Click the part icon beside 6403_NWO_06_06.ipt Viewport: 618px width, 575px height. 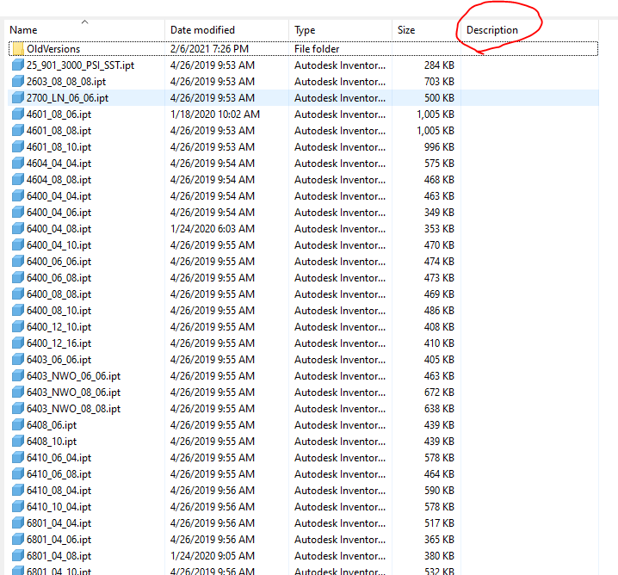pos(18,376)
